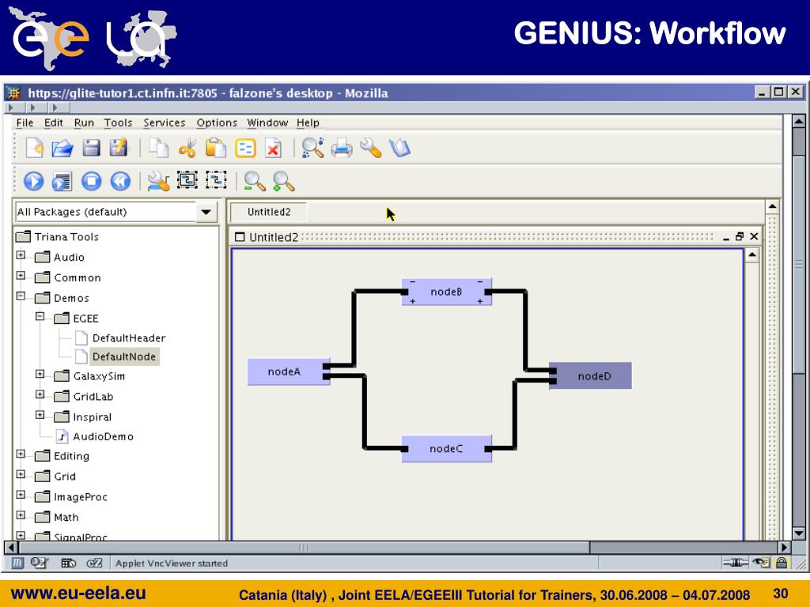Image resolution: width=810 pixels, height=607 pixels.
Task: Reset workflow with the blue rewind button
Action: [x=120, y=181]
